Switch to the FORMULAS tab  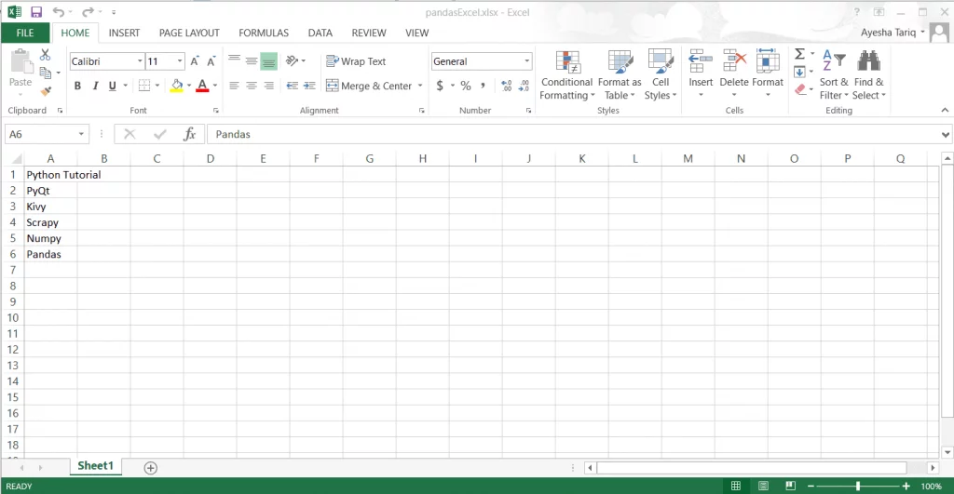click(264, 33)
